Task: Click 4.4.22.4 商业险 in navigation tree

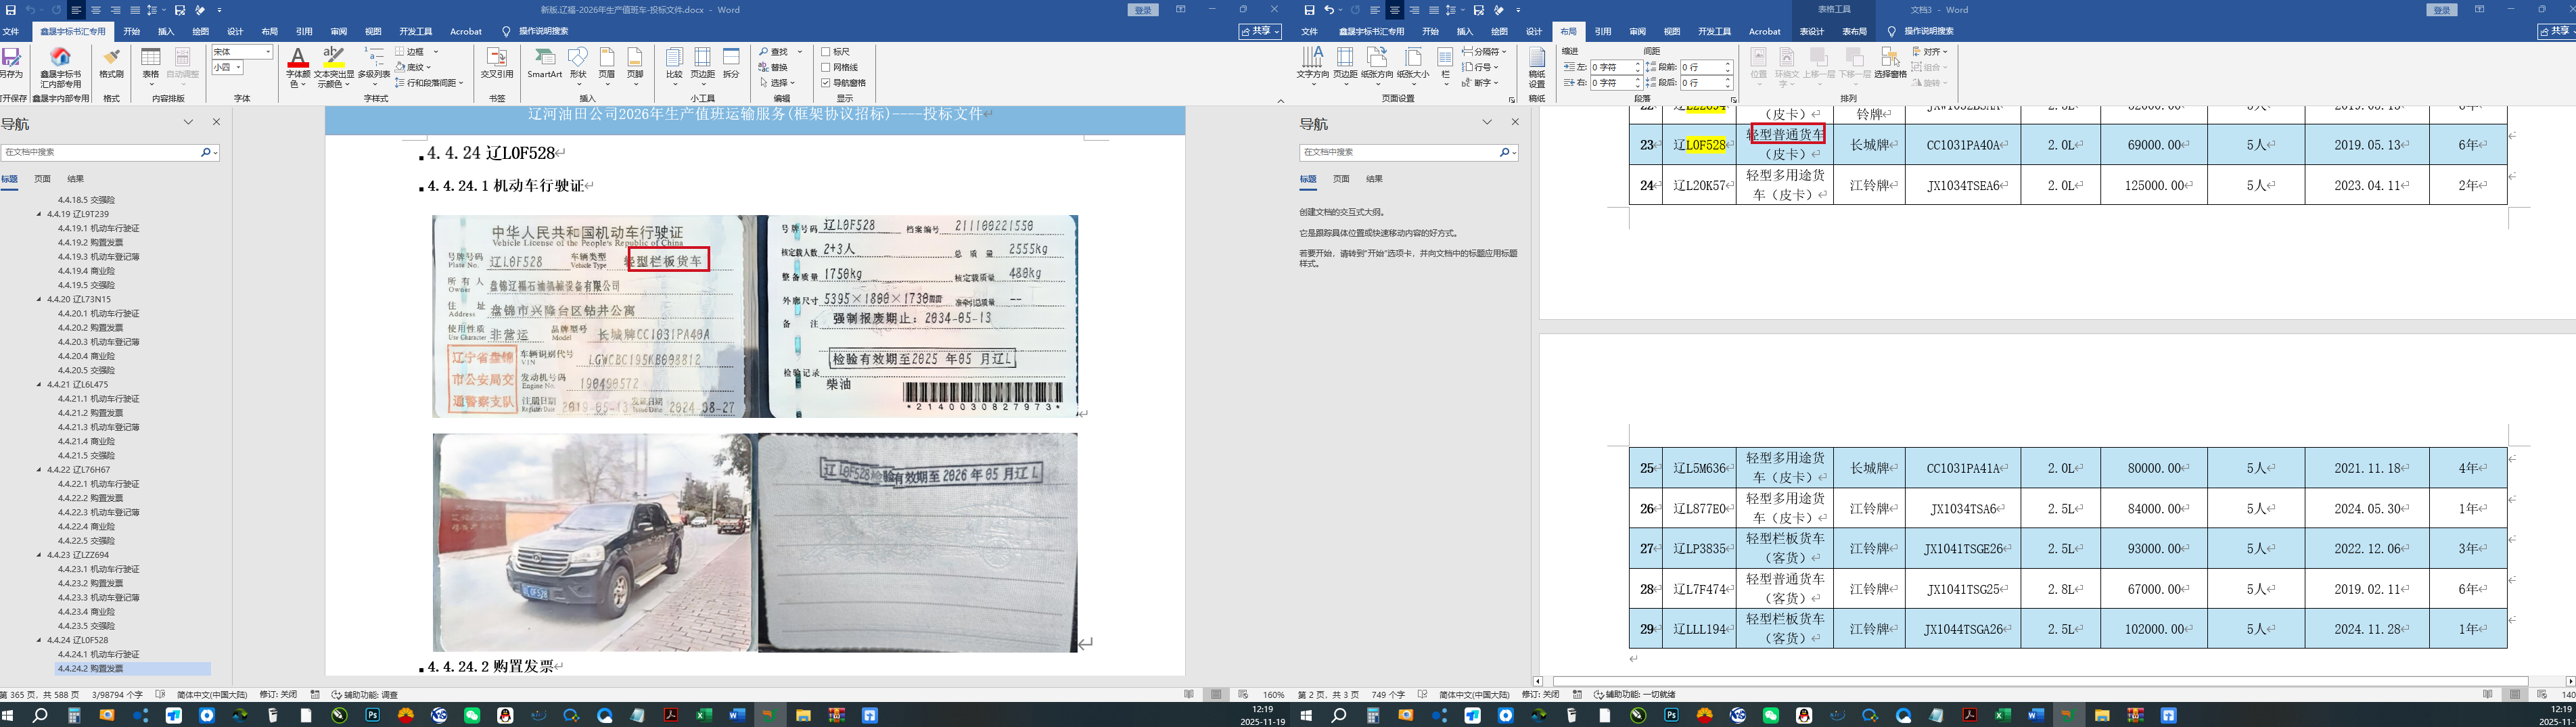Action: [x=86, y=527]
